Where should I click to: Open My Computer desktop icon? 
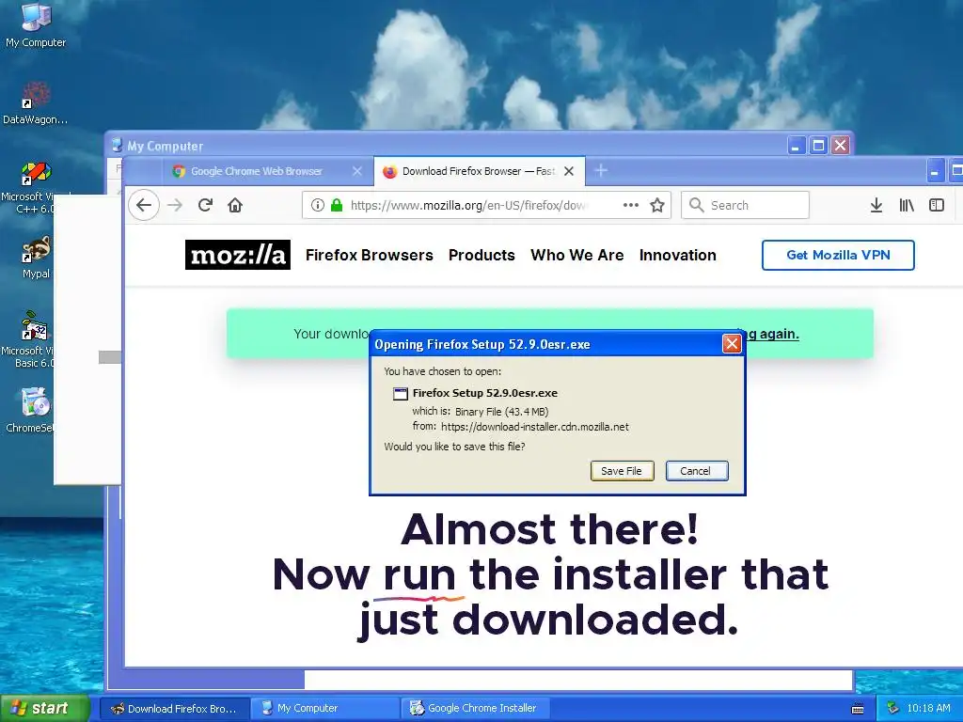(x=36, y=24)
